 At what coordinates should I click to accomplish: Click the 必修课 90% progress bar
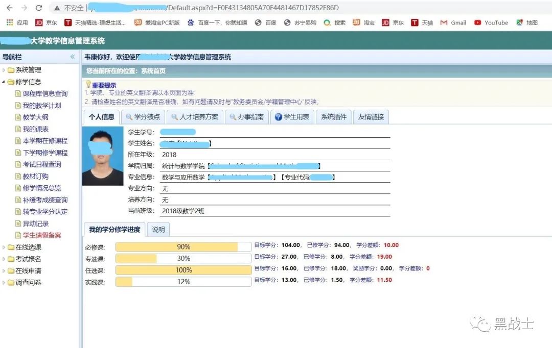183,247
